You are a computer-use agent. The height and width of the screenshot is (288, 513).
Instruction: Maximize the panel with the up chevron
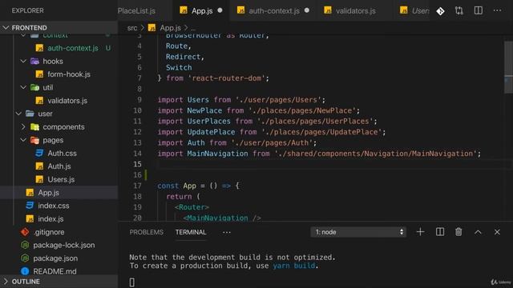point(478,232)
